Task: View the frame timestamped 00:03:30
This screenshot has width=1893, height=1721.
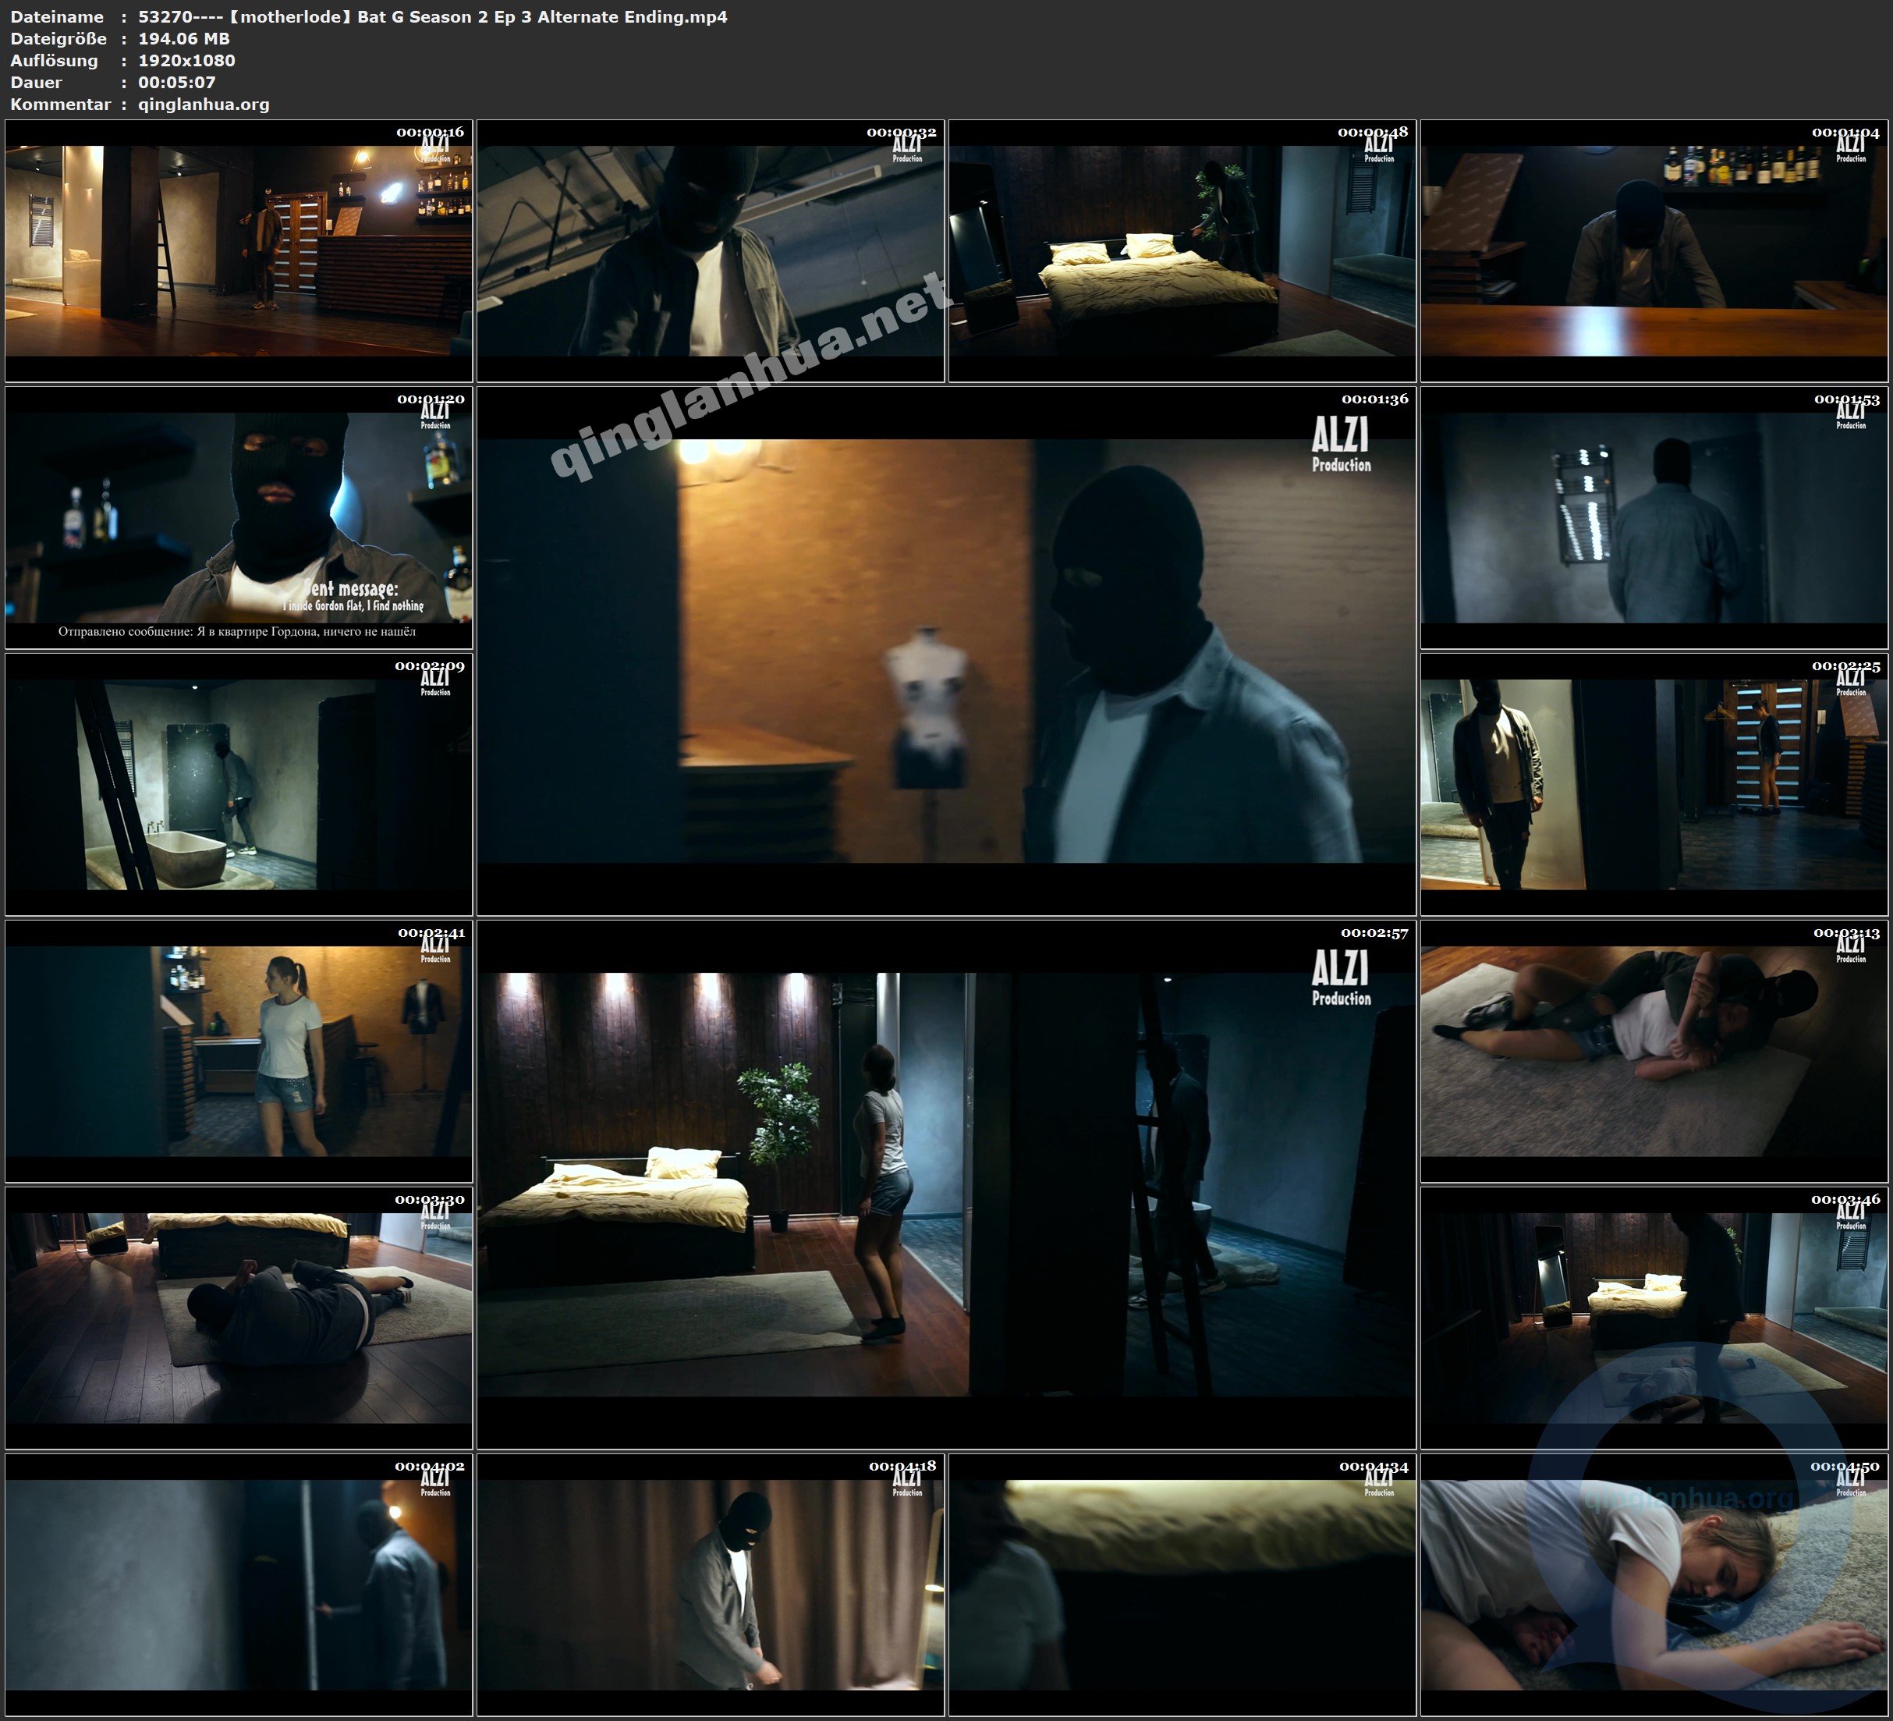Action: tap(239, 1318)
